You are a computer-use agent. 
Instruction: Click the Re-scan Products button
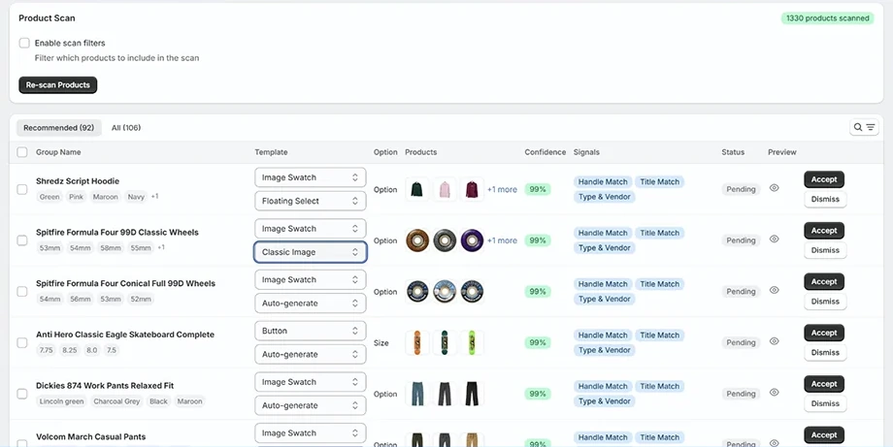[58, 84]
